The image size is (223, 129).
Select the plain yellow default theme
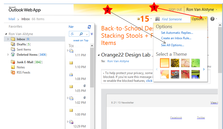(x=165, y=63)
